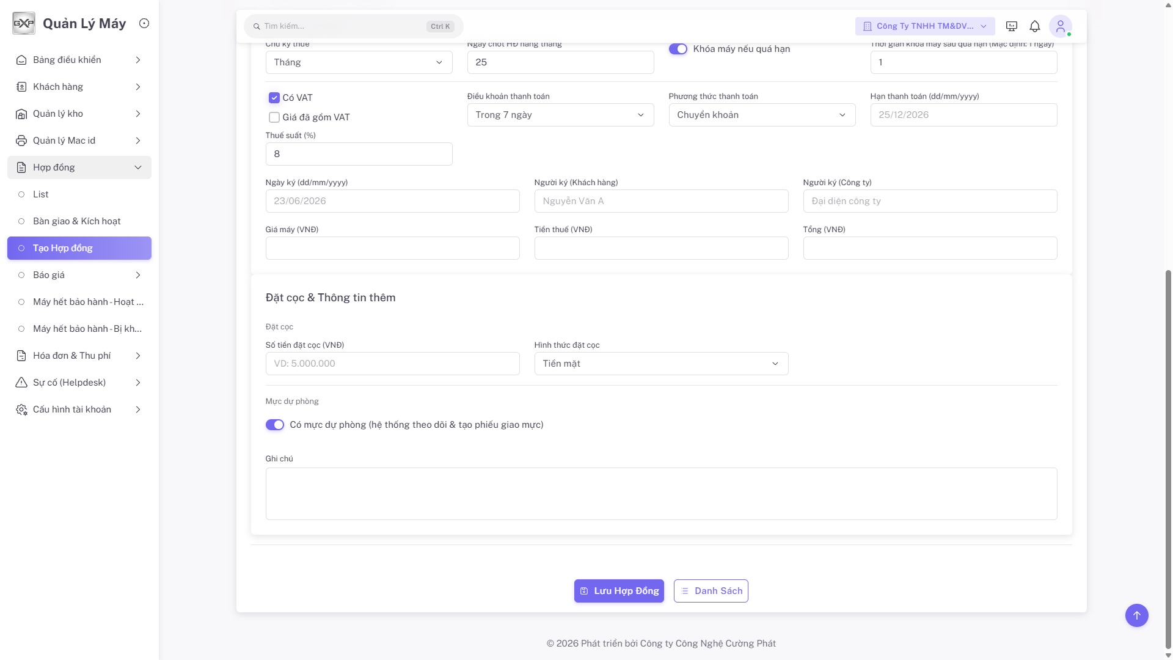Image resolution: width=1173 pixels, height=660 pixels.
Task: Click the scroll-to-top arrow button
Action: [x=1137, y=615]
